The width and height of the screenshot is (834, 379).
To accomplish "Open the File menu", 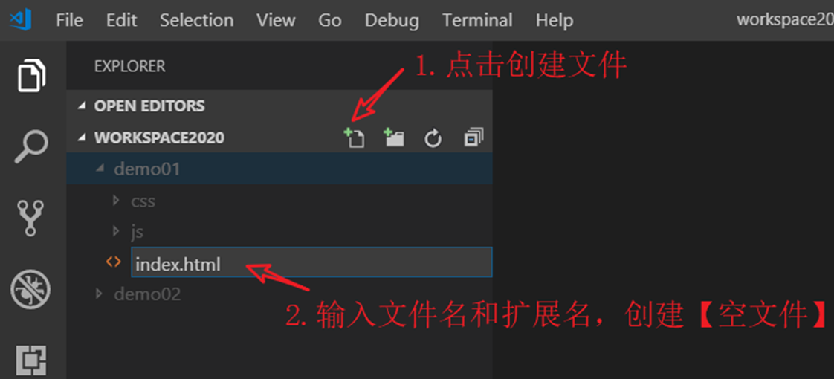I will 69,20.
